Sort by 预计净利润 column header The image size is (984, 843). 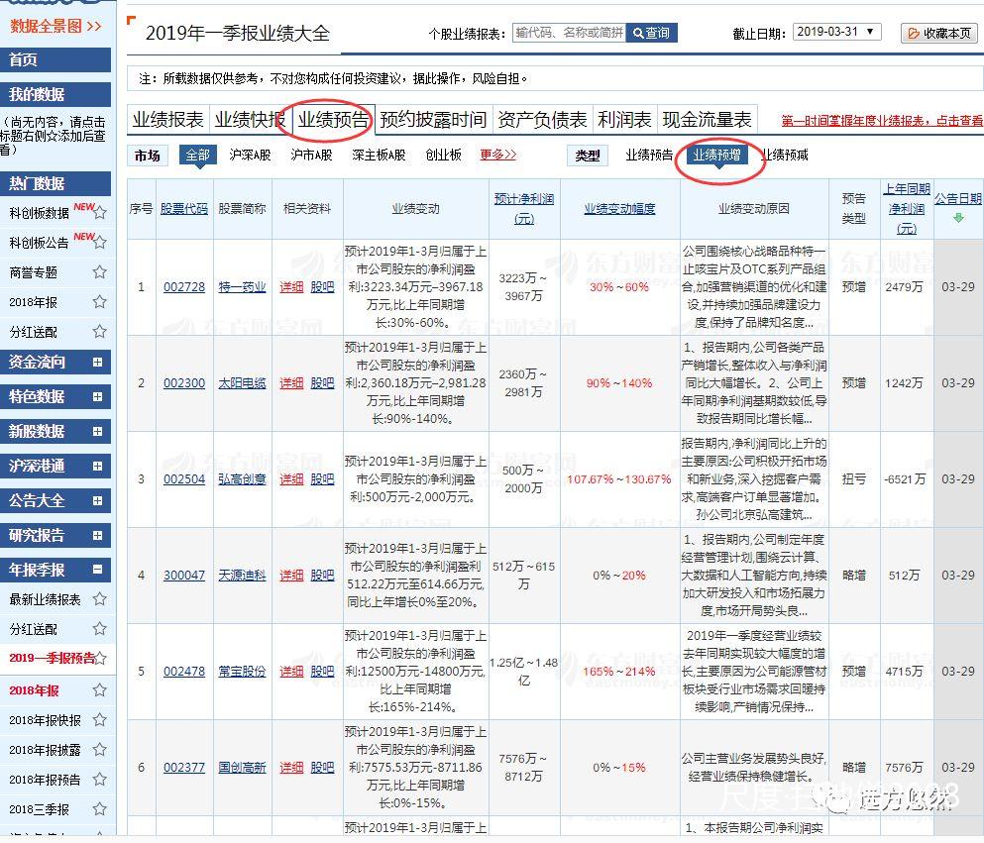524,208
